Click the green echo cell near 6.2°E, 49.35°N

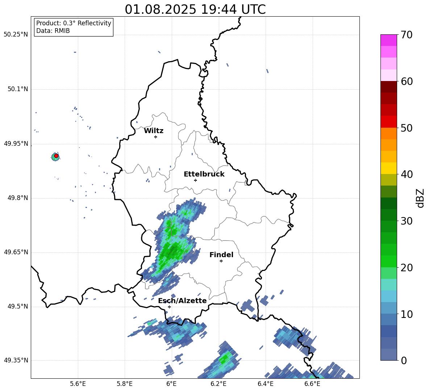coord(225,358)
